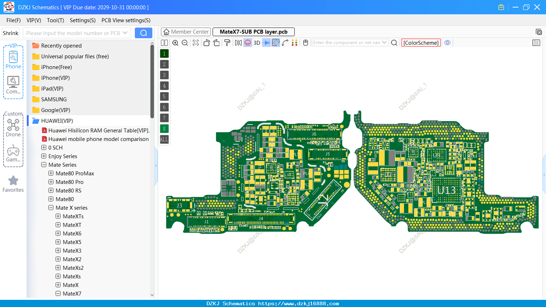Switch to 3D board view
This screenshot has width=546, height=307.
point(257,43)
